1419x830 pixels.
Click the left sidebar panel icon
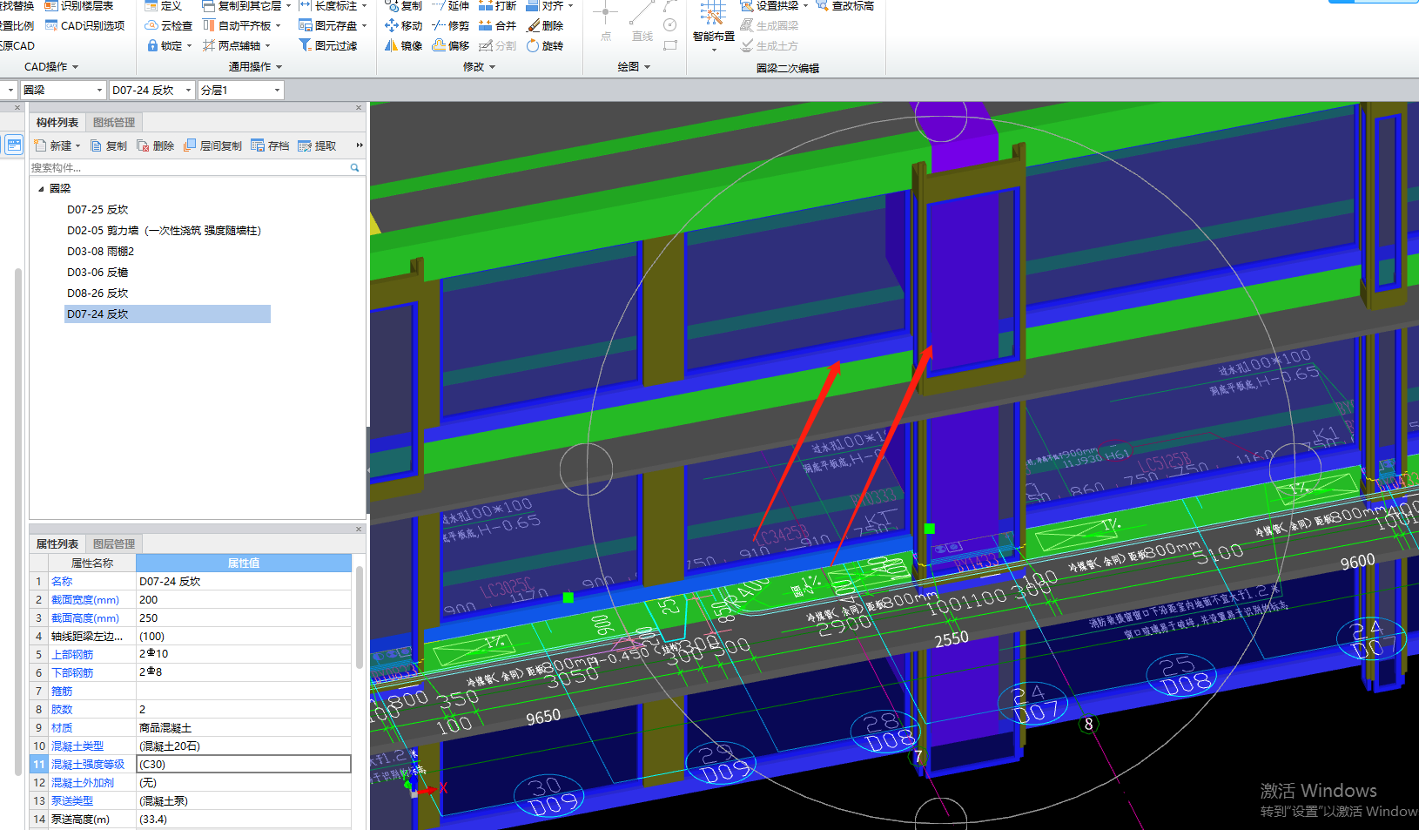tap(14, 145)
